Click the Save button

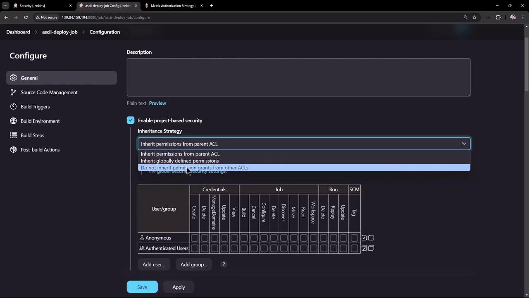point(142,287)
